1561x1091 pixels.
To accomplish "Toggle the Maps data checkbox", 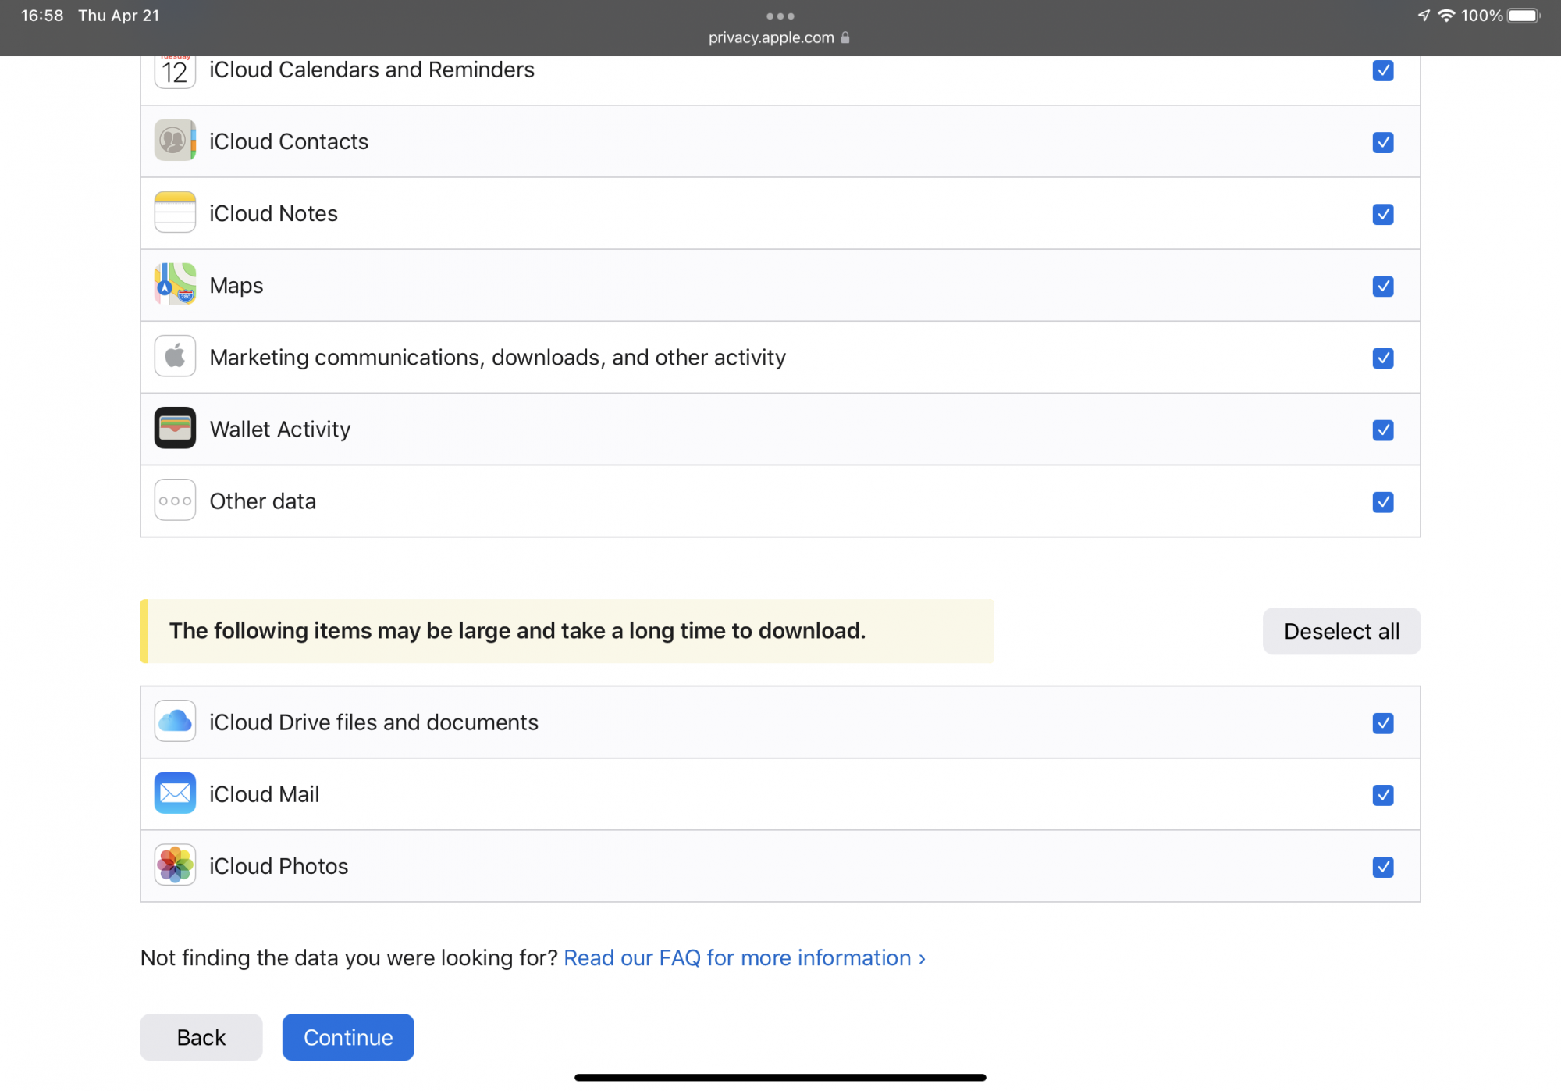I will pos(1382,286).
